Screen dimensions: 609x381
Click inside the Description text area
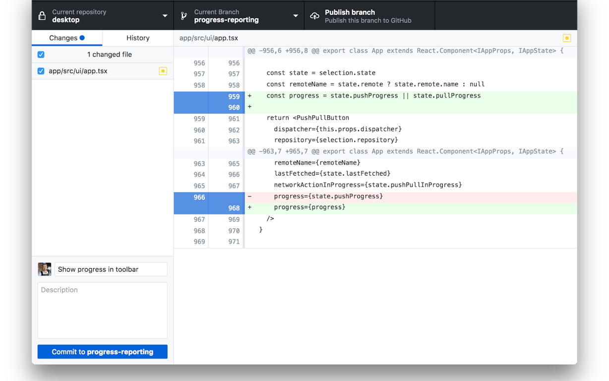[102, 310]
